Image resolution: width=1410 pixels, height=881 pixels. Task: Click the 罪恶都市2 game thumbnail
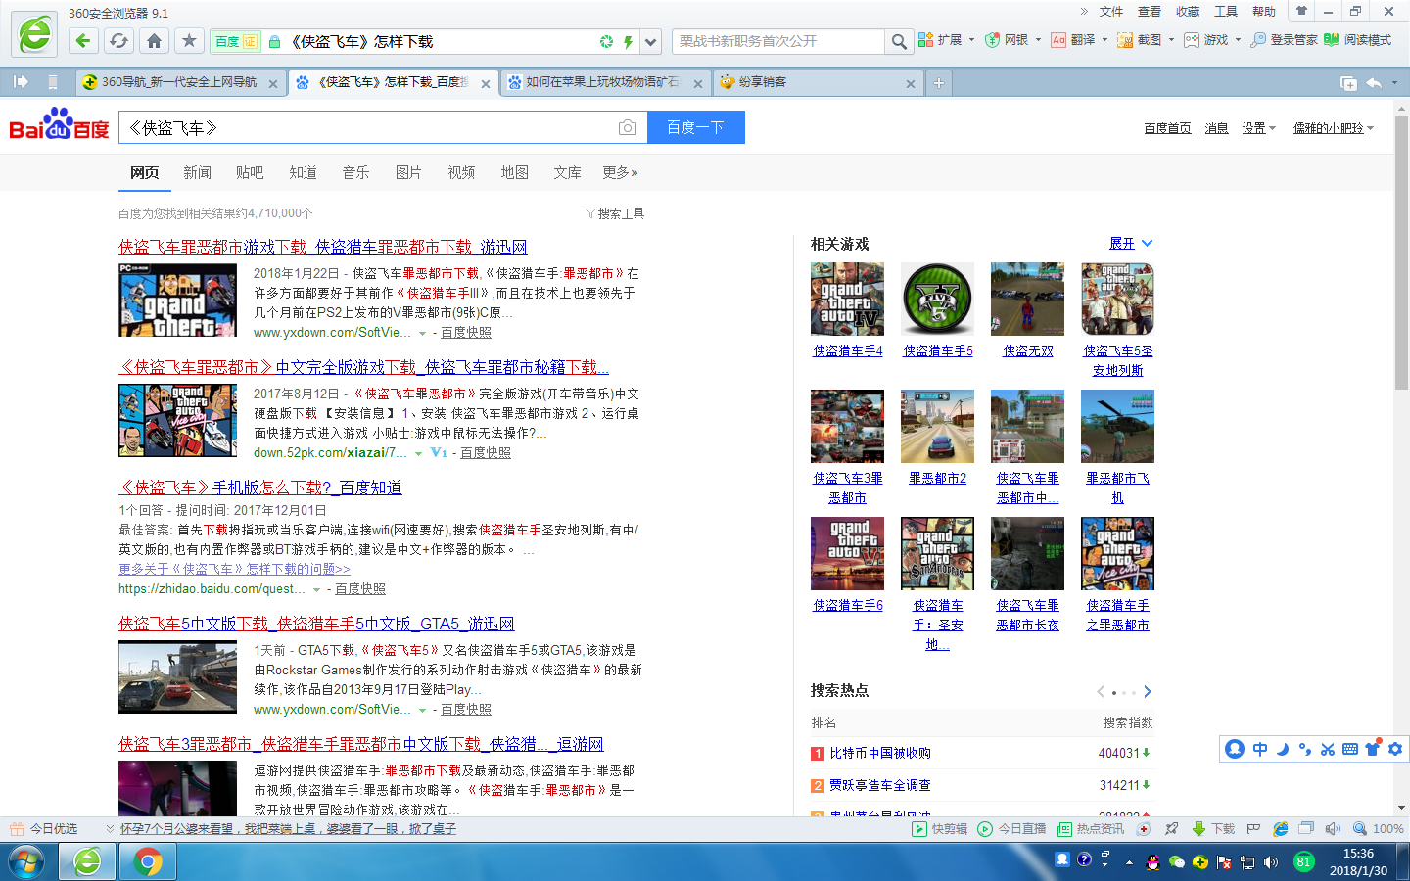click(x=937, y=426)
